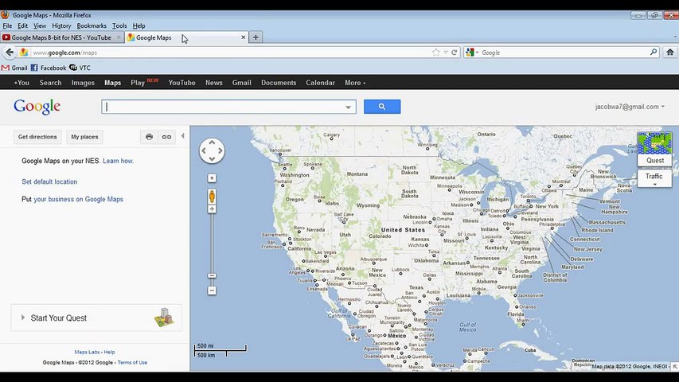Click the Help link in footer
Screen dimensions: 679x382
[x=110, y=352]
